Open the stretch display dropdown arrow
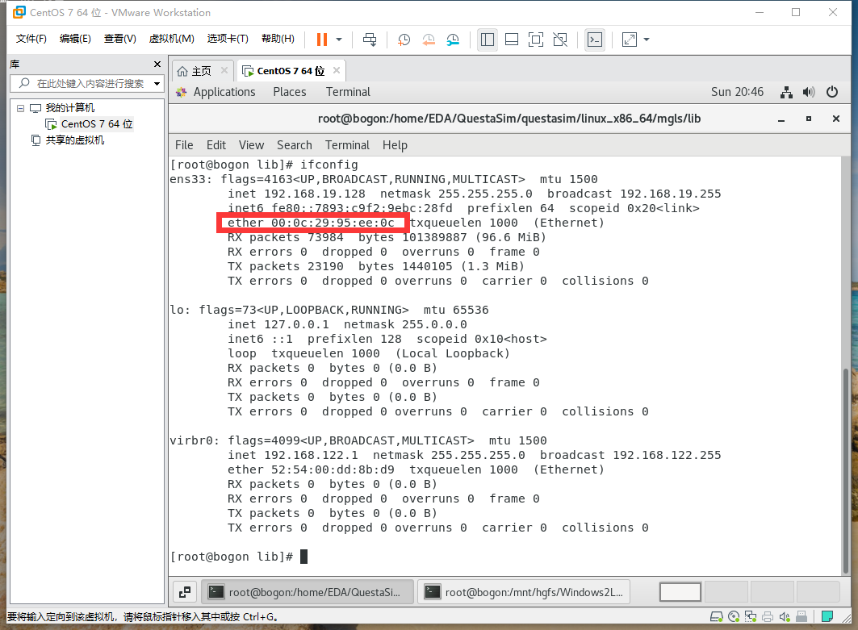 [x=647, y=40]
